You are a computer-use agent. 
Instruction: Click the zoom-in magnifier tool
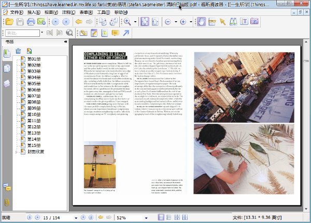[x=128, y=22]
